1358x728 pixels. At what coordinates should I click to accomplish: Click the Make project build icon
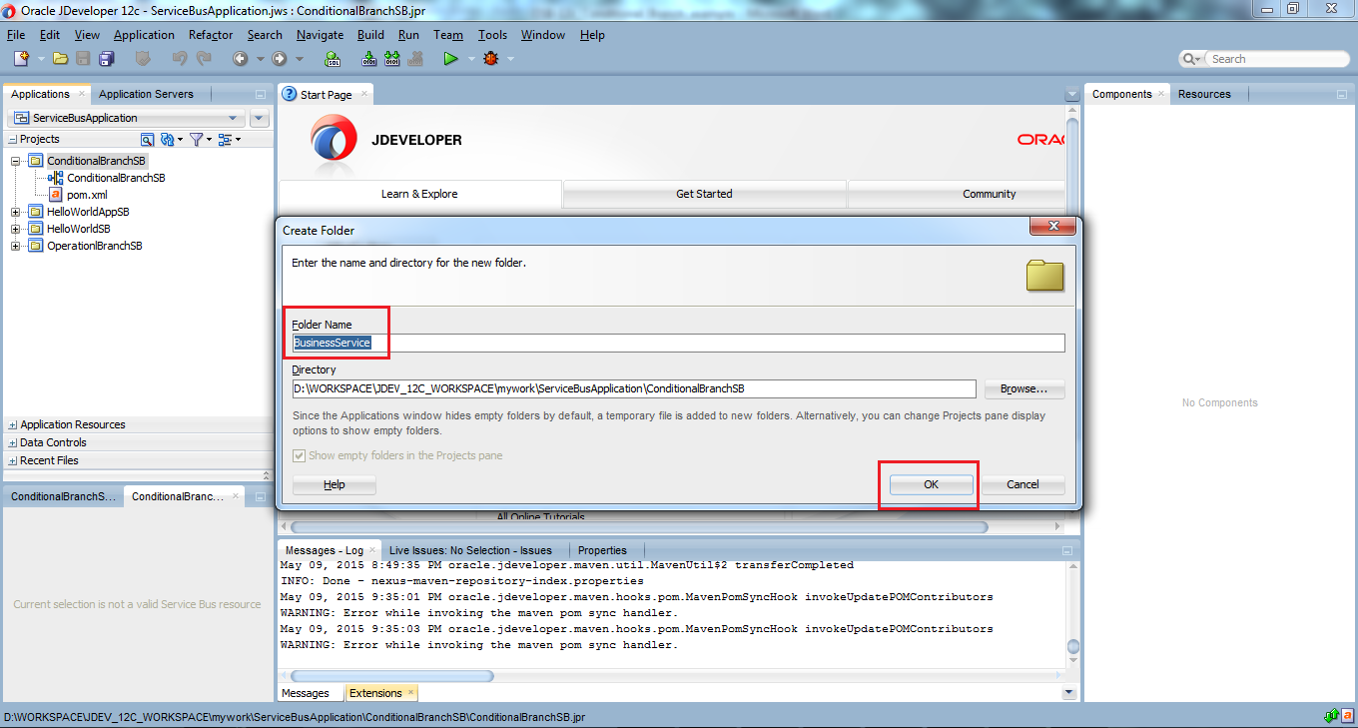pyautogui.click(x=368, y=59)
